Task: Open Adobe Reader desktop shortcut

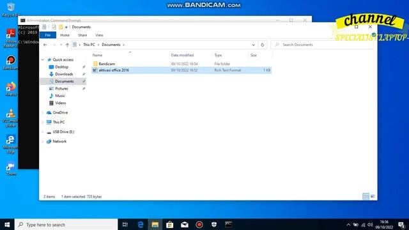Action: tap(11, 38)
